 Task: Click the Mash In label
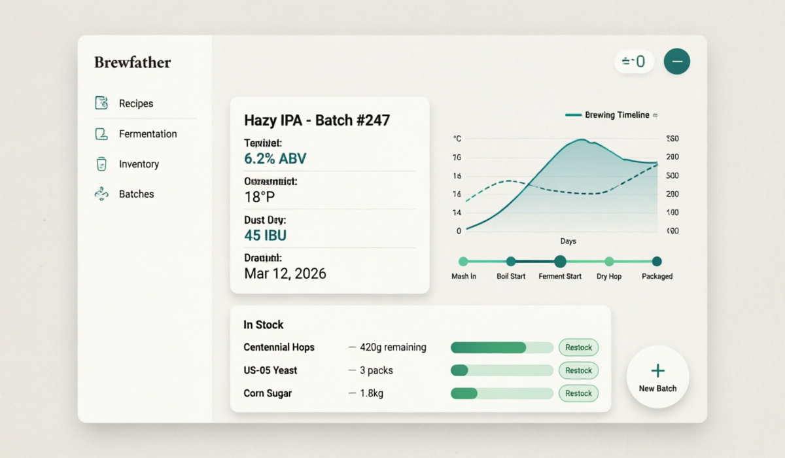(464, 276)
